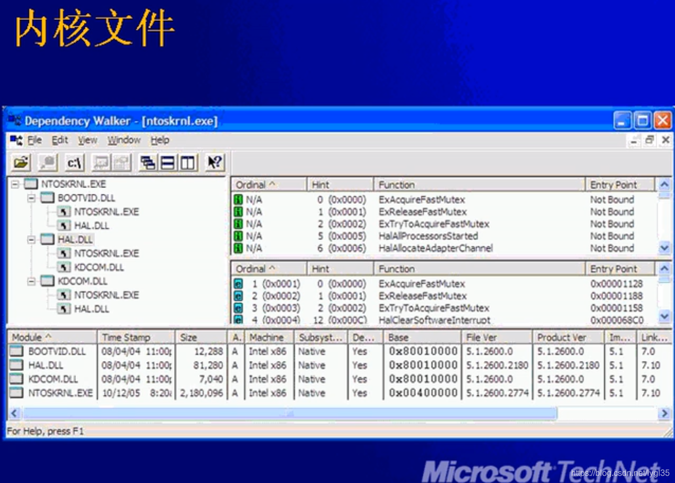Image resolution: width=675 pixels, height=483 pixels.
Task: Sort by Function header above HalAllProcessorsStarted
Action: point(479,184)
